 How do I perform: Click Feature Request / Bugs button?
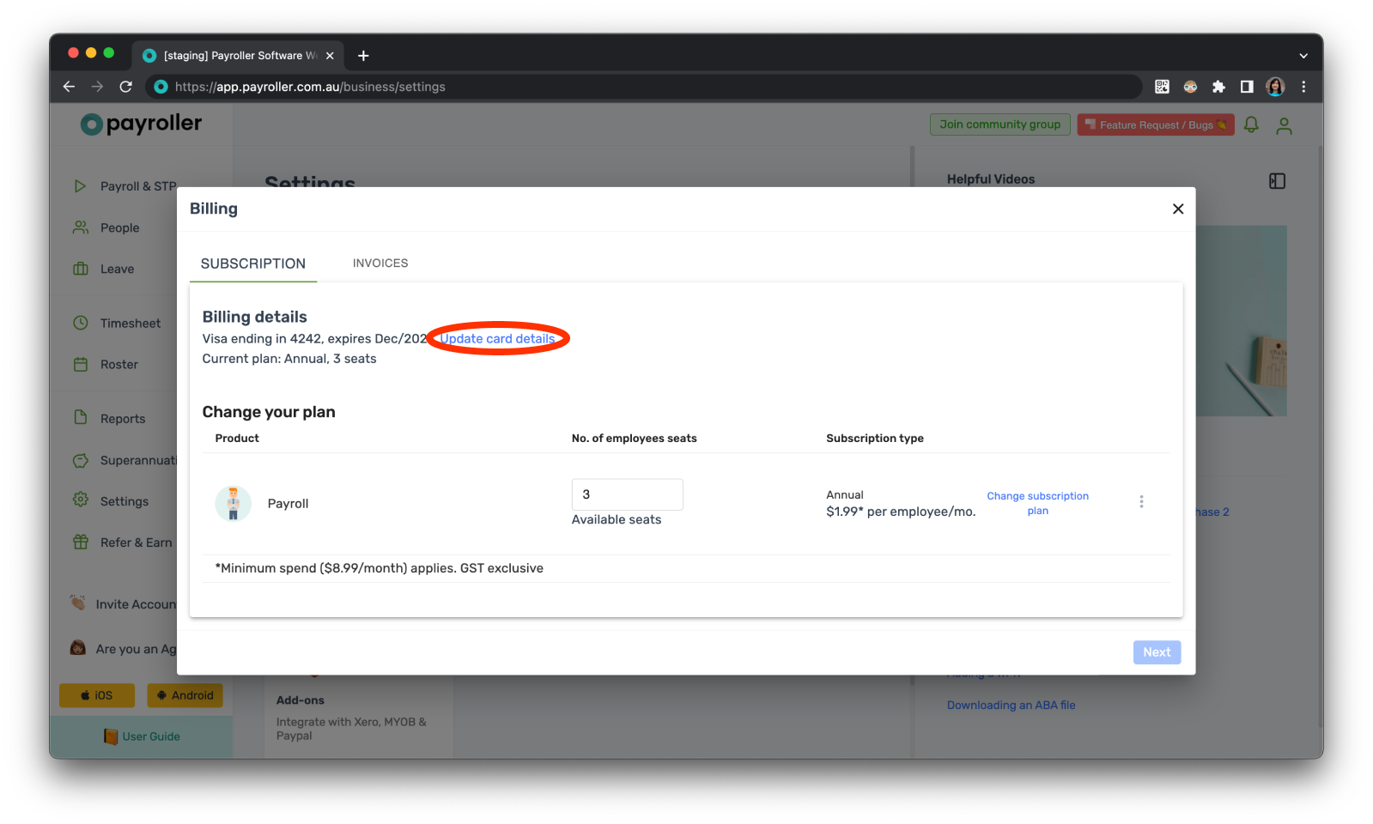click(x=1156, y=124)
